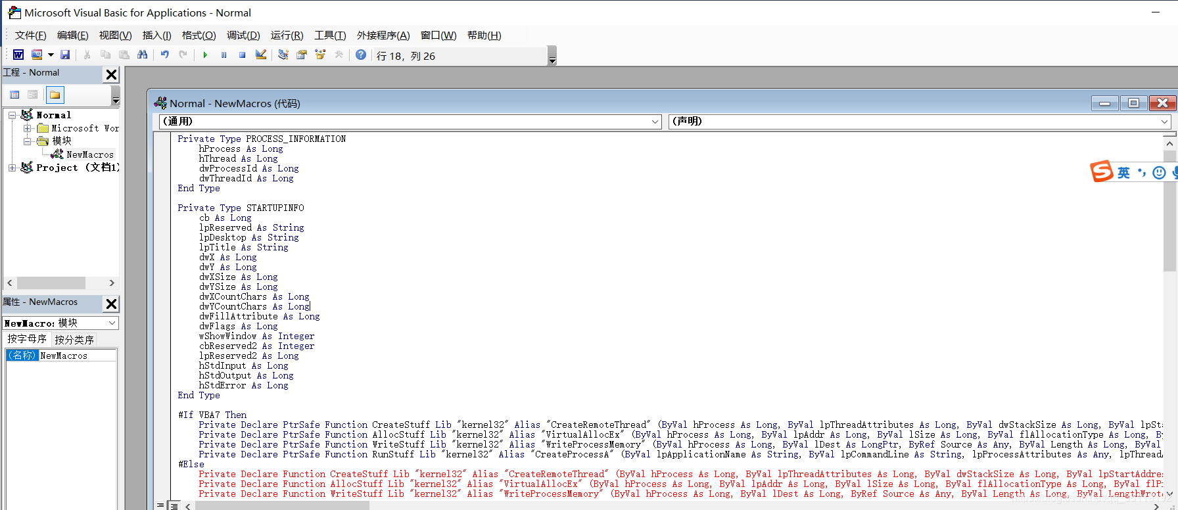Click the Break pause icon
This screenshot has width=1178, height=510.
pos(224,55)
